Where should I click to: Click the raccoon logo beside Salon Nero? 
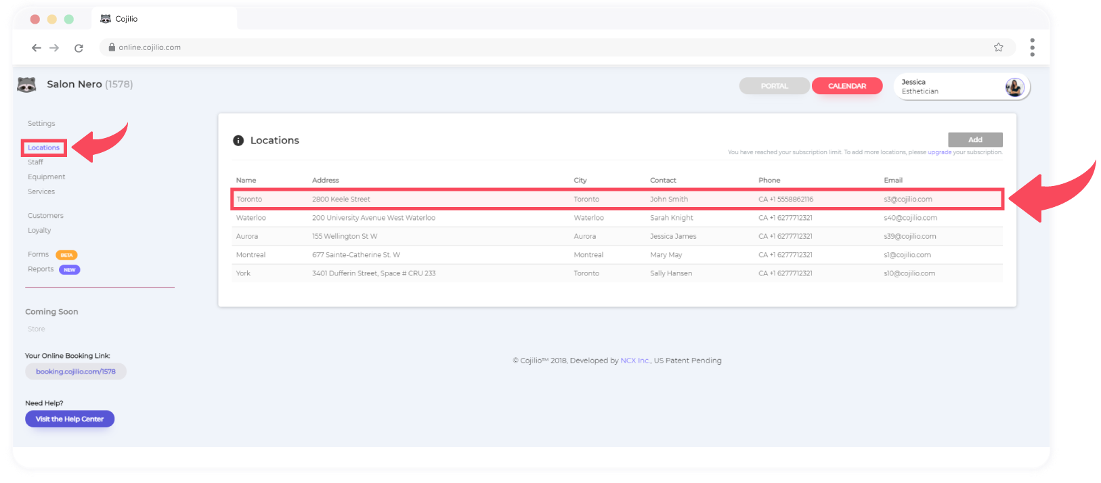coord(26,85)
